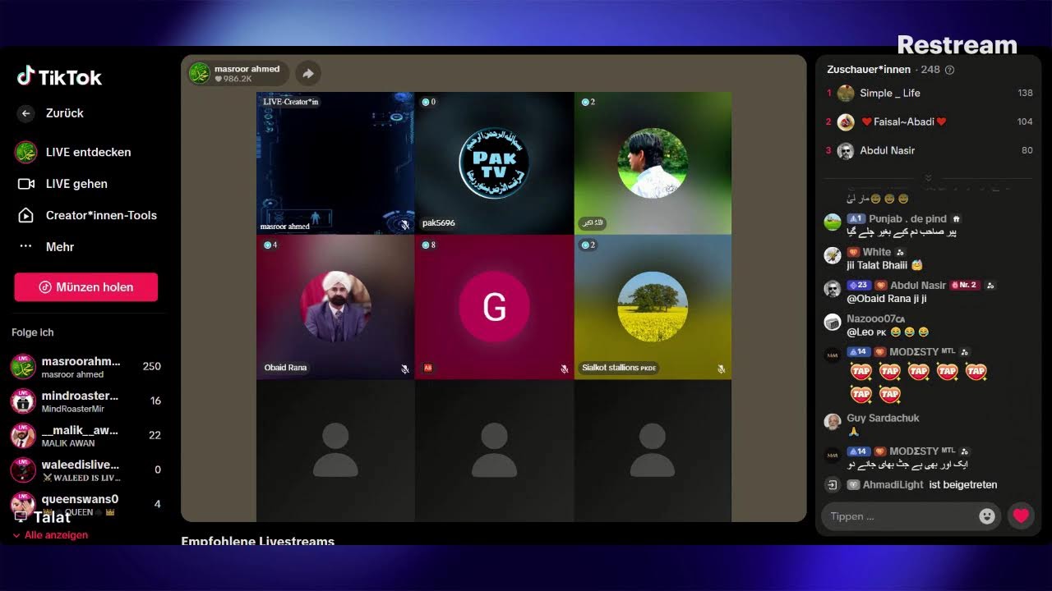This screenshot has width=1052, height=591.
Task: Click Guy Sardachuk's username in chat
Action: tap(883, 418)
